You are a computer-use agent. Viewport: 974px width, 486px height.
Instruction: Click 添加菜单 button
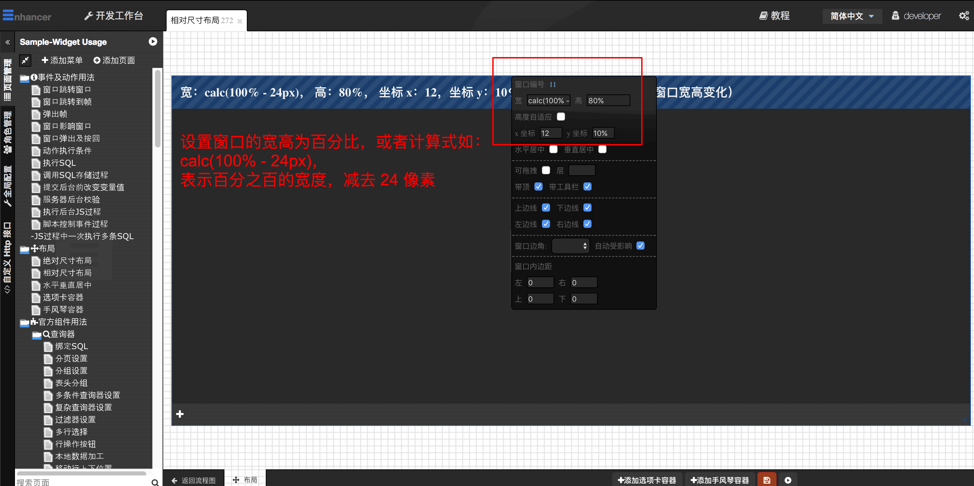pyautogui.click(x=62, y=60)
